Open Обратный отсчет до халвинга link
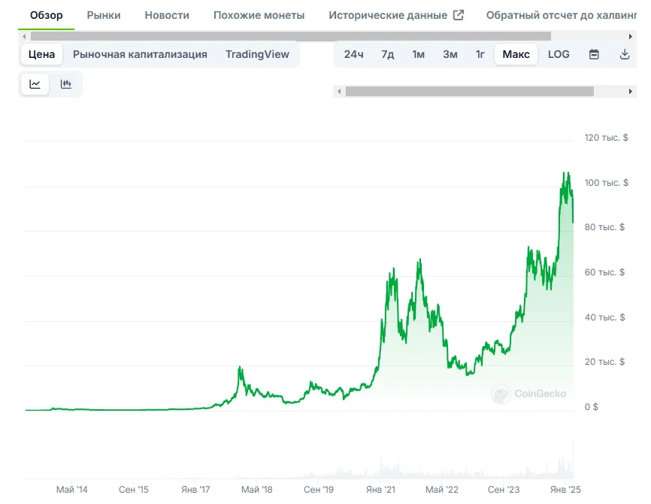The width and height of the screenshot is (651, 504). tap(560, 15)
